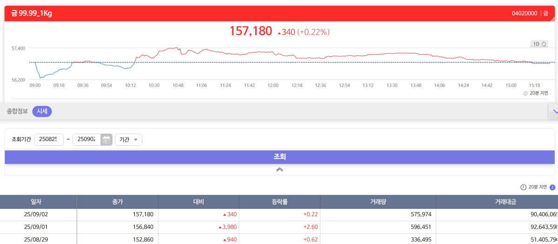Viewport: 558px width, 244px height.
Task: Open the calendar date picker icon
Action: [106, 140]
